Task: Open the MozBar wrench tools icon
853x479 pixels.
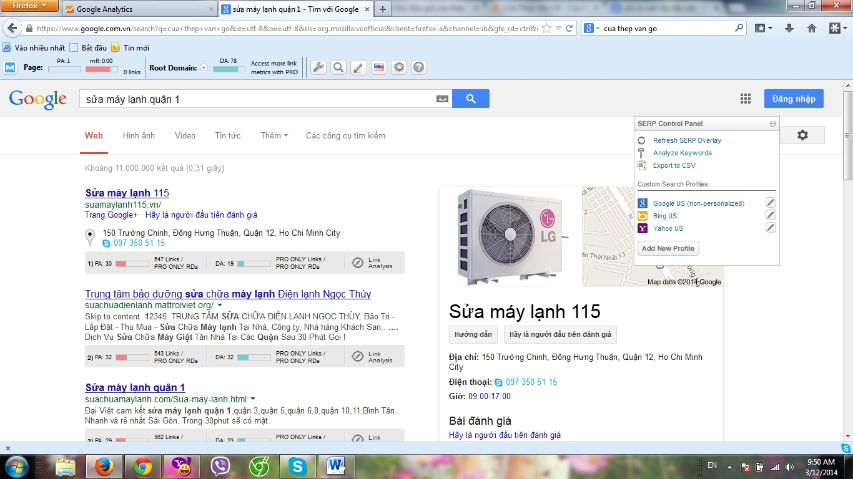Action: [x=318, y=67]
